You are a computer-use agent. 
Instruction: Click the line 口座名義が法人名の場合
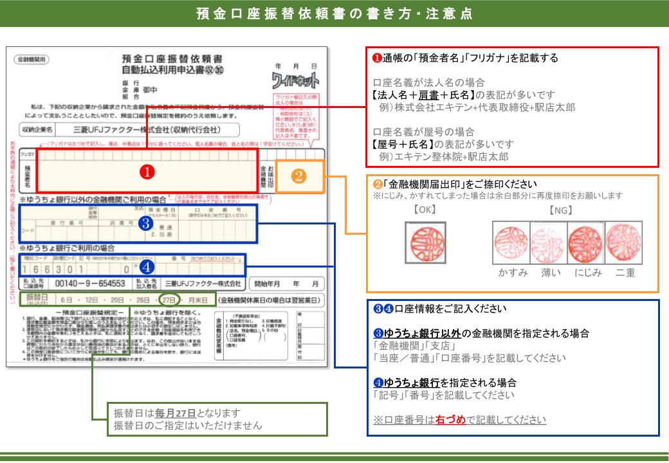tap(429, 83)
